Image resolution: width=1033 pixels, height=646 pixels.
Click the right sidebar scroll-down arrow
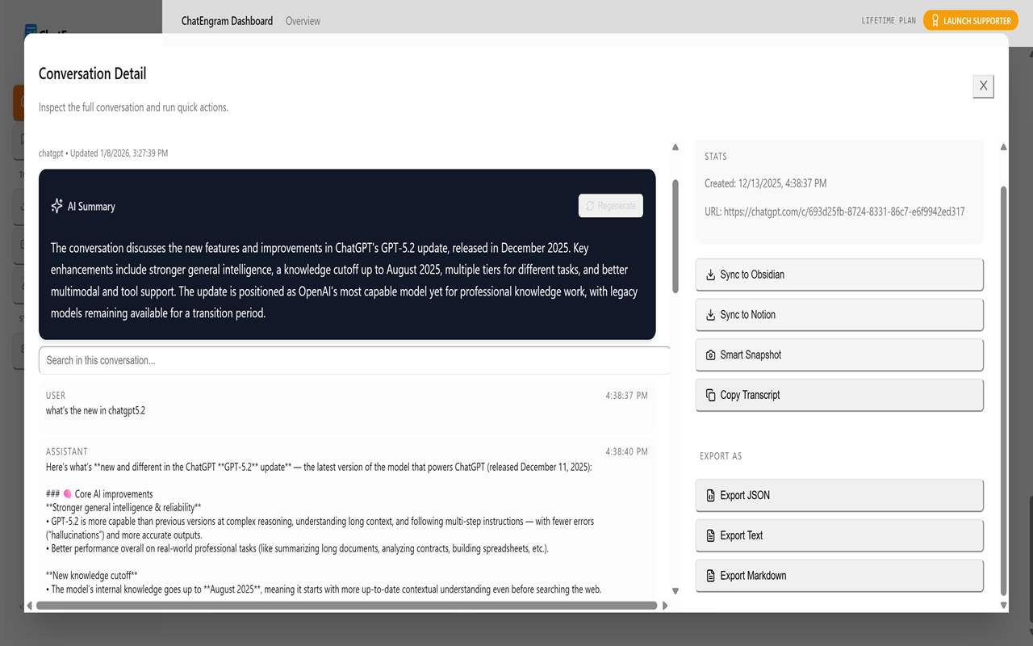[x=1003, y=605]
